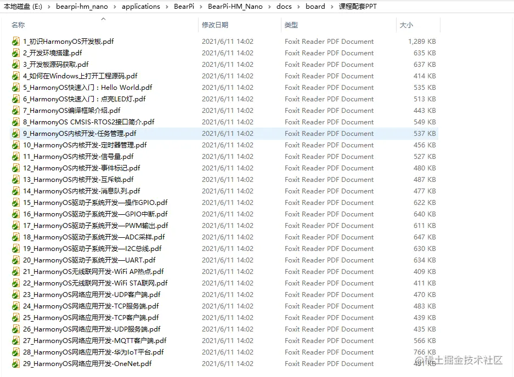Navigate to applications breadcrumb folder
The height and width of the screenshot is (377, 514).
[141, 6]
